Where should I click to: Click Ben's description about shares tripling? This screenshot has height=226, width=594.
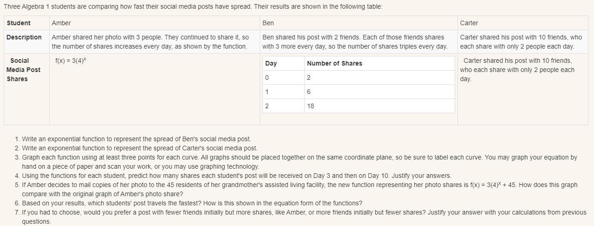pyautogui.click(x=354, y=42)
